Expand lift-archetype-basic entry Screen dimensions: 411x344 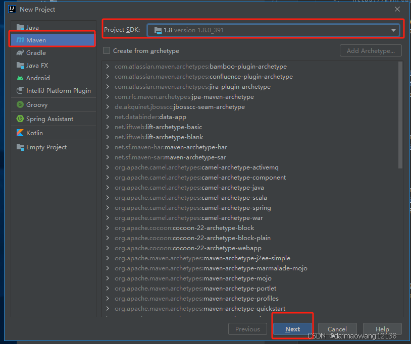click(x=108, y=127)
